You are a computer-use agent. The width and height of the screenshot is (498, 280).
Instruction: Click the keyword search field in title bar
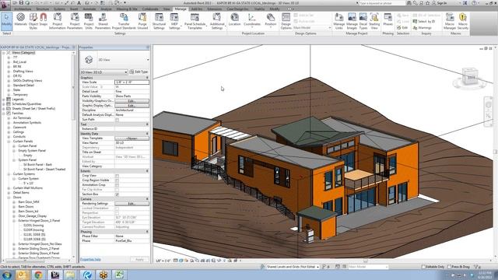382,3
